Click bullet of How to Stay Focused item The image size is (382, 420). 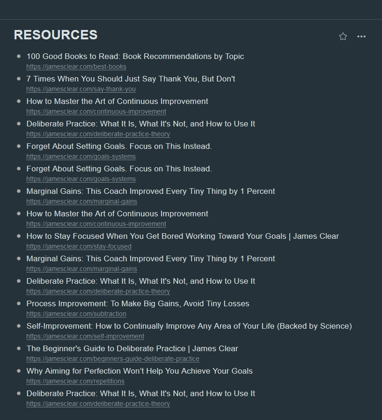click(19, 236)
